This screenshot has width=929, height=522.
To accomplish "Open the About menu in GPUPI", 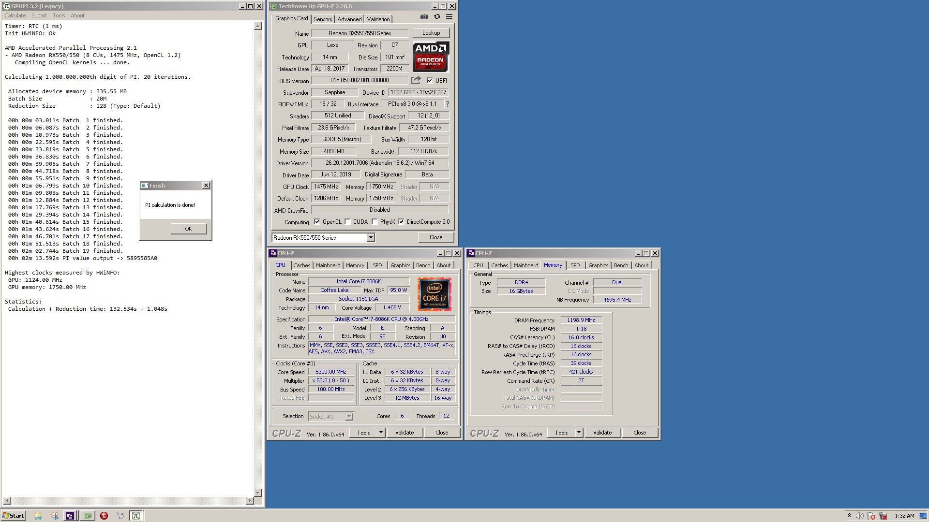I will coord(77,15).
